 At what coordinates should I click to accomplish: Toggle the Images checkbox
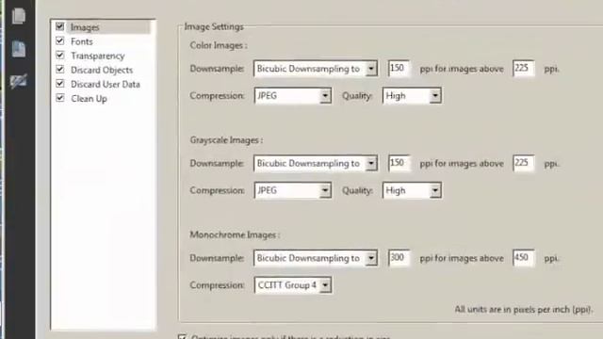click(x=59, y=26)
